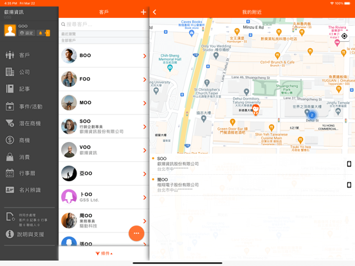Expand the 條件 filter dropdown
The height and width of the screenshot is (266, 355).
104,253
